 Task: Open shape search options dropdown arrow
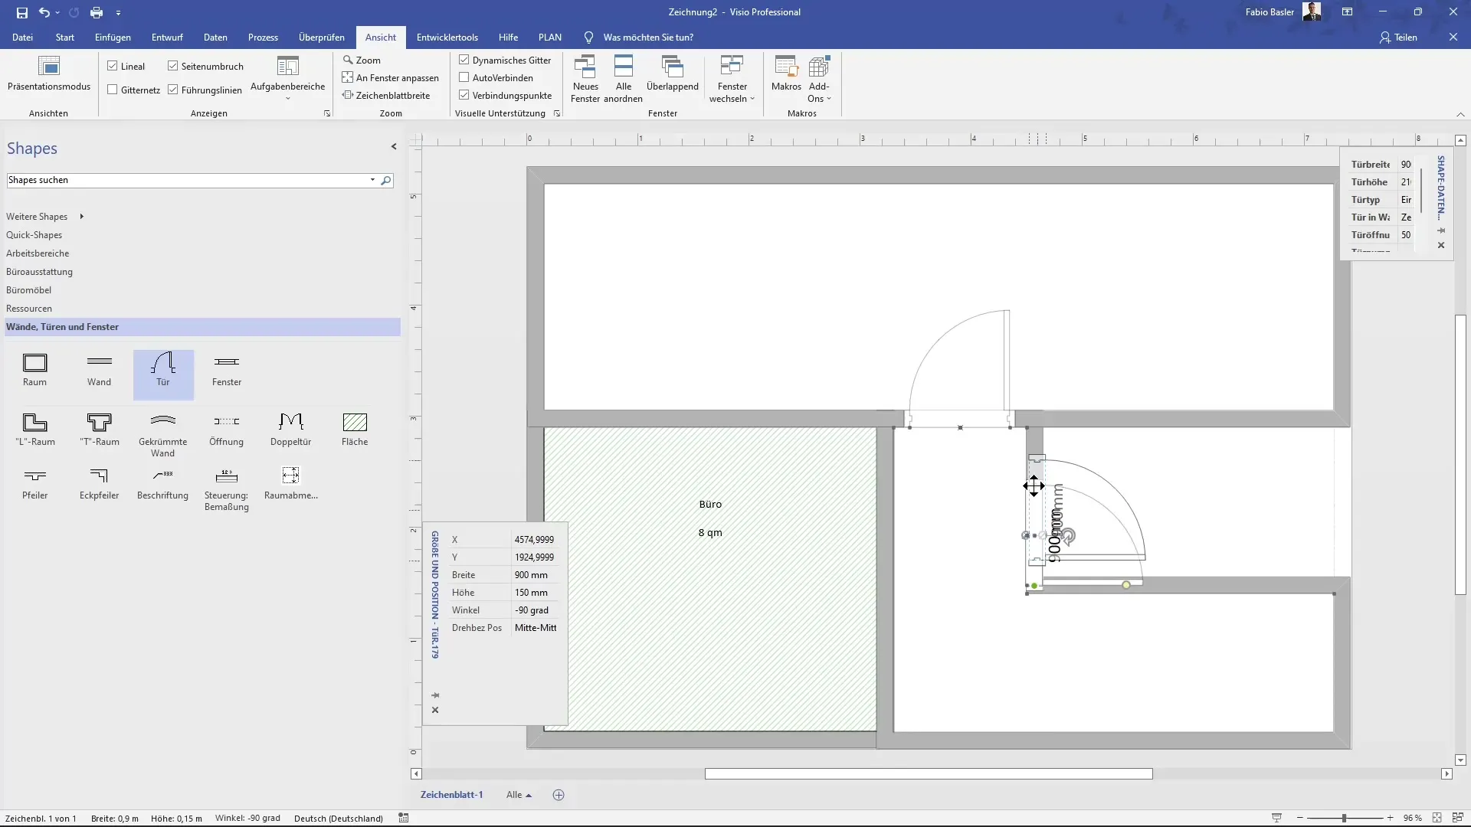click(x=372, y=180)
